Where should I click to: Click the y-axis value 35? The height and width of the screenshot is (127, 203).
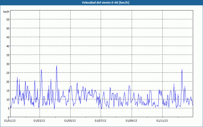point(8,55)
